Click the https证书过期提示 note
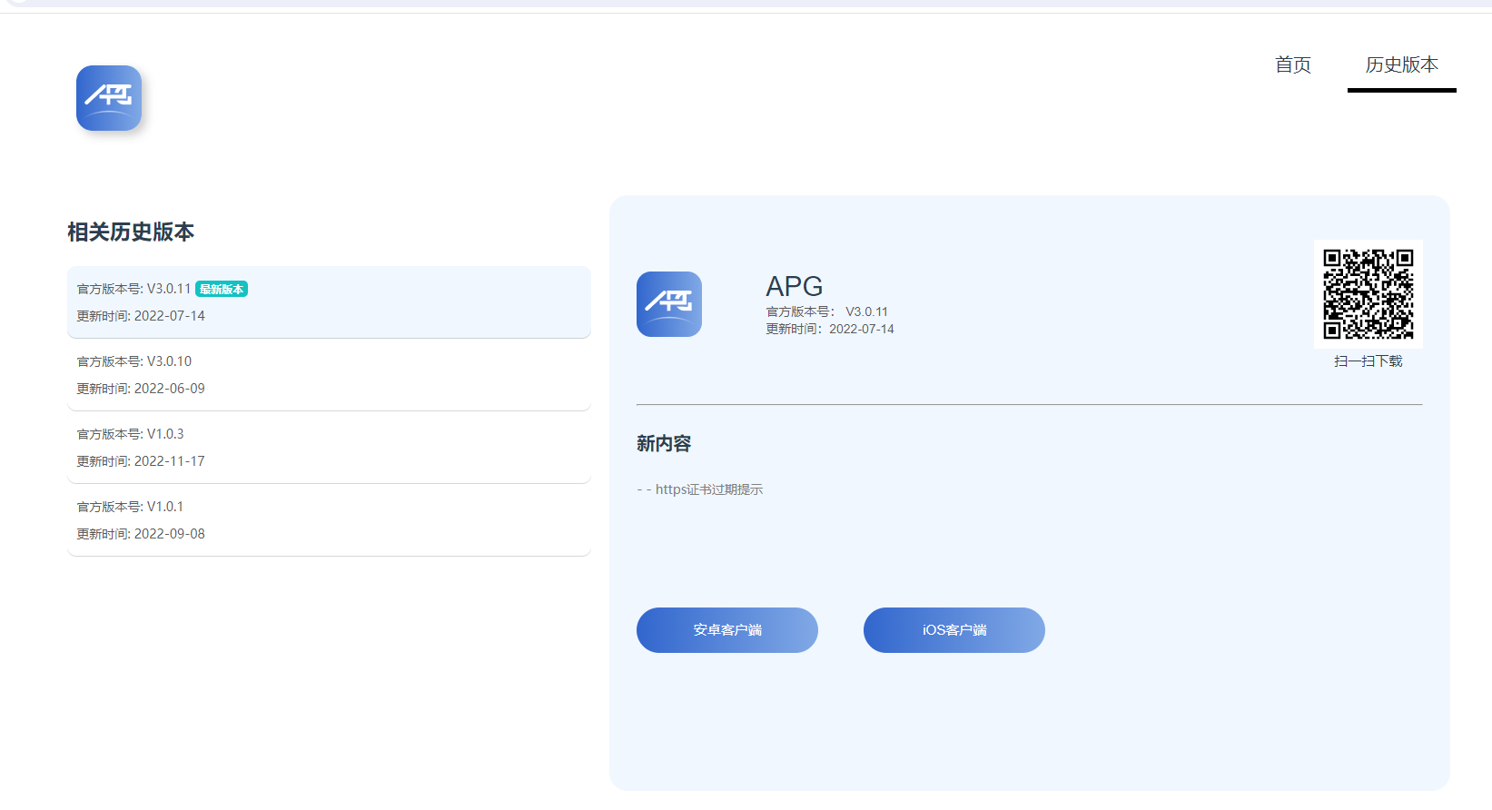Image resolution: width=1492 pixels, height=810 pixels. (x=700, y=489)
